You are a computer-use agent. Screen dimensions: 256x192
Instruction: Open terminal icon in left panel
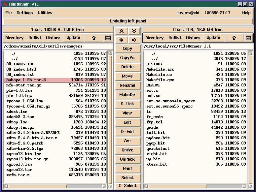click(108, 38)
